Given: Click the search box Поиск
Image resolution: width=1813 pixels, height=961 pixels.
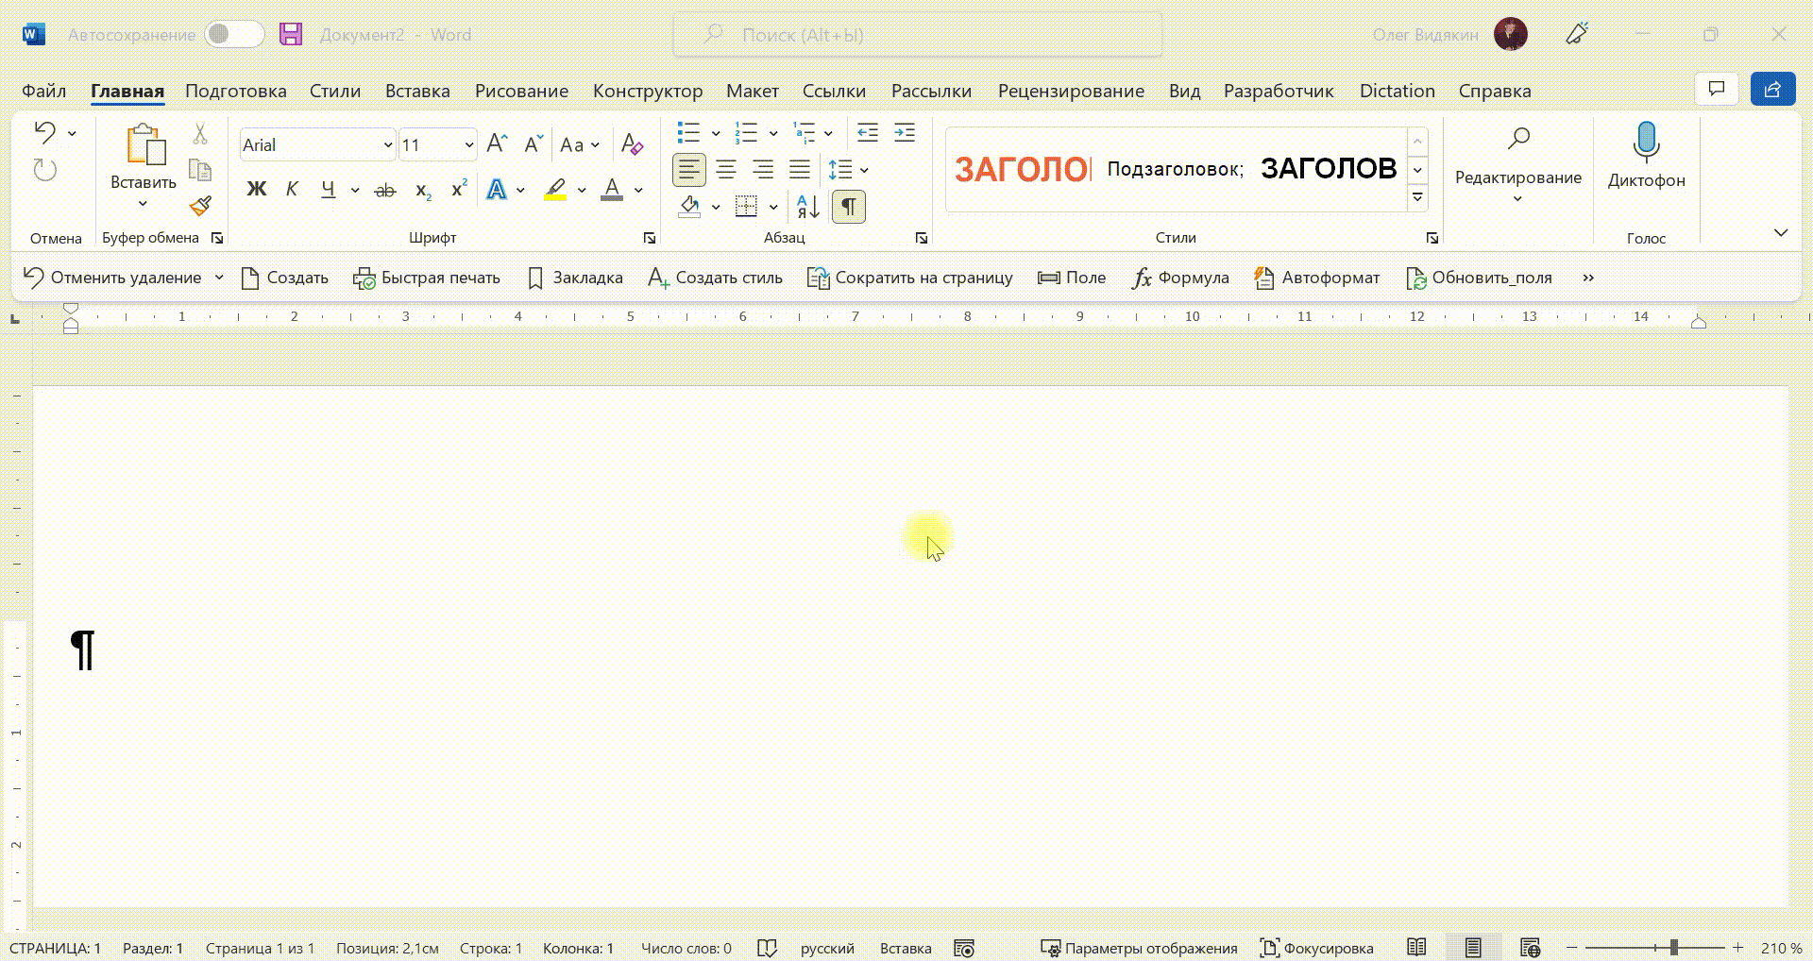Looking at the screenshot, I should pos(917,34).
